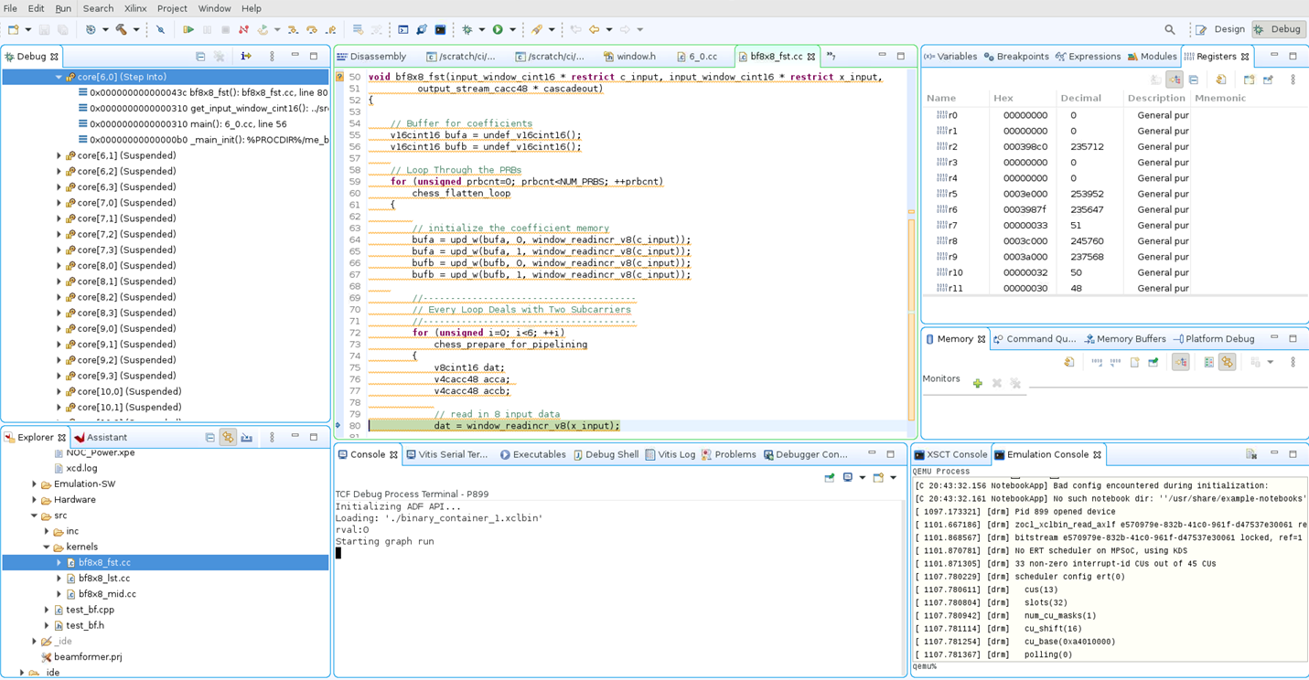Click the search magnifier icon in toolbar
The width and height of the screenshot is (1309, 680).
coord(1169,29)
